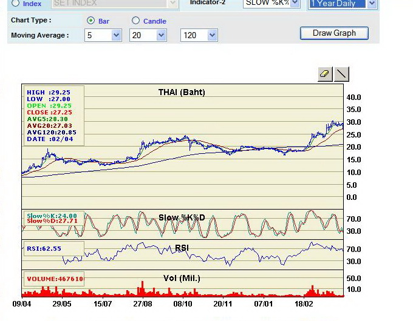This screenshot has height=321, width=413.
Task: Expand the SLOW %K%D Indicator-2 dropdown
Action: [x=295, y=3]
